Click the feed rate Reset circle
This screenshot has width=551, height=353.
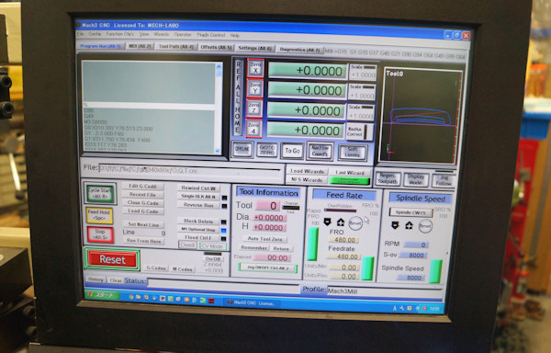(355, 223)
